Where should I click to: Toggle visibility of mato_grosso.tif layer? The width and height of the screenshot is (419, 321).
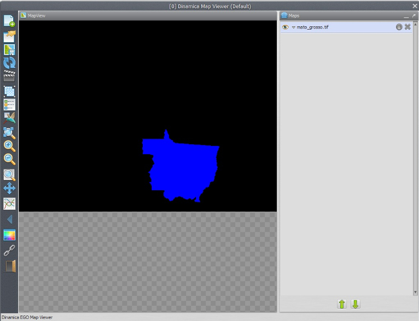coord(285,27)
